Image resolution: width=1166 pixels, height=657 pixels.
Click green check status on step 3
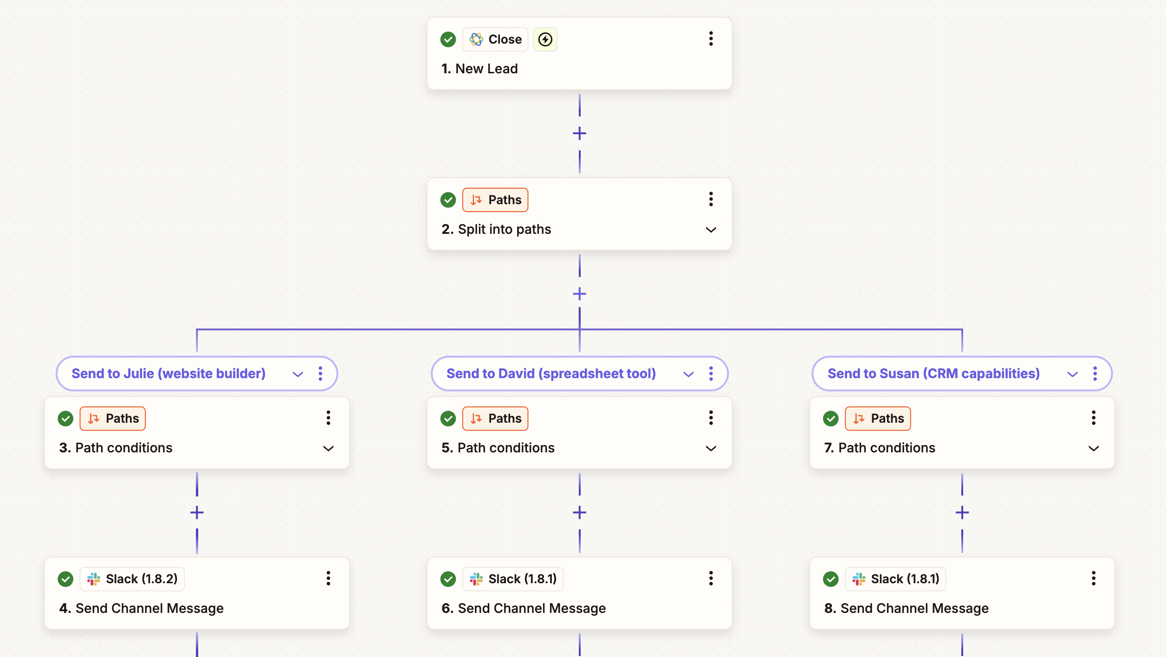pos(65,419)
